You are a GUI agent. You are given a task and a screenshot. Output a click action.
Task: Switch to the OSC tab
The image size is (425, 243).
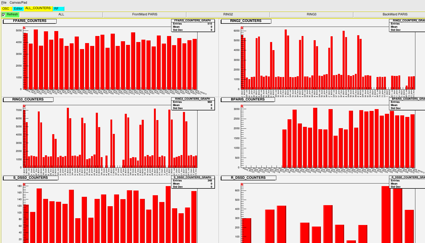tap(6, 9)
